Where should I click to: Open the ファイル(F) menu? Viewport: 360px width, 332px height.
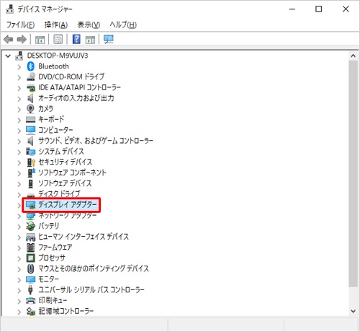pos(20,25)
